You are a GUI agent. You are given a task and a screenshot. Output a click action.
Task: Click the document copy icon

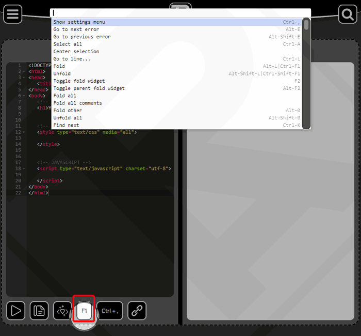coord(39,311)
